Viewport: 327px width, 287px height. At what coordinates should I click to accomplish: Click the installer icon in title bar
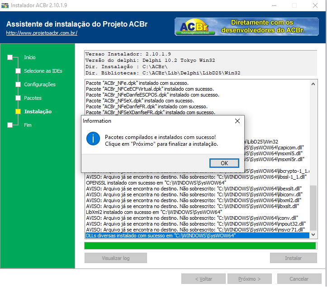click(5, 5)
